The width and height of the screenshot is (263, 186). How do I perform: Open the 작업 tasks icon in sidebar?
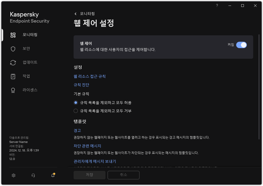(13, 76)
